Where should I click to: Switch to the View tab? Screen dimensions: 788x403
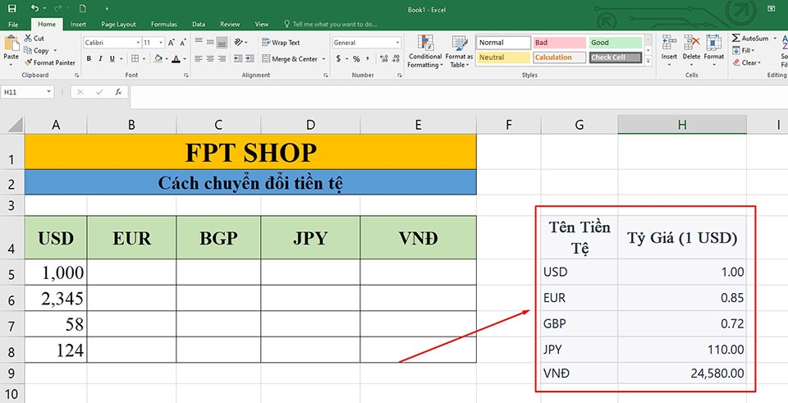click(261, 24)
